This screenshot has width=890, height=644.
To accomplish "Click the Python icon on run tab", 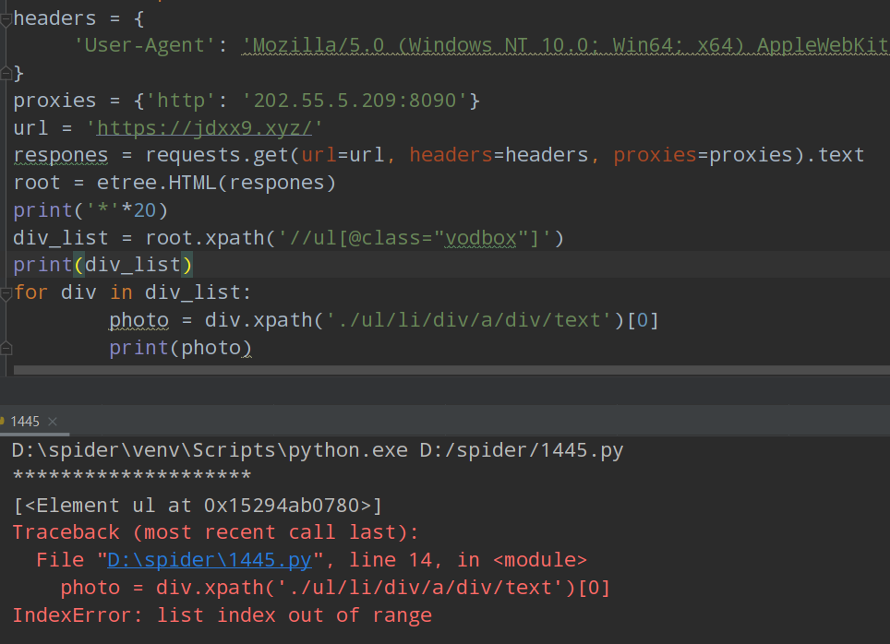I will click(3, 422).
